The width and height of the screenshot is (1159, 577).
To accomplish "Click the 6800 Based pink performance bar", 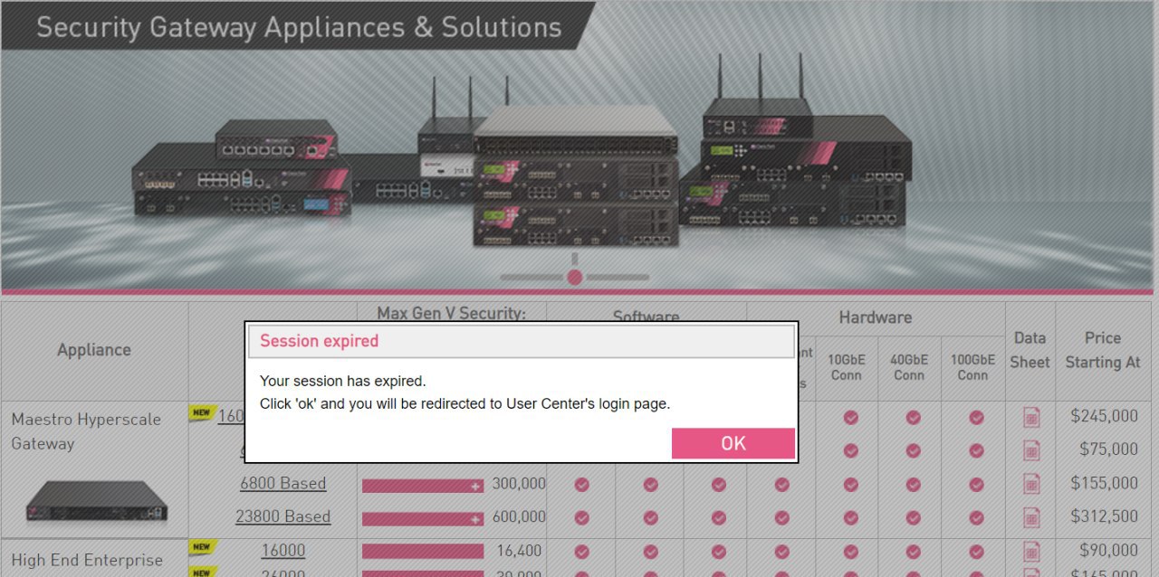I will tap(423, 486).
